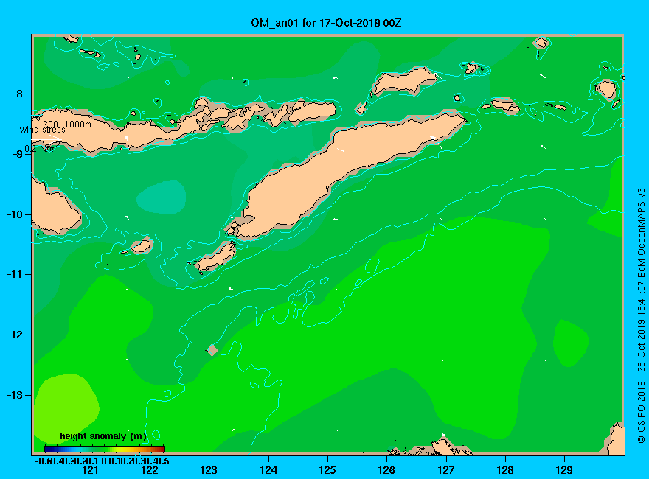Click the small diamond-shaped reef near 123E, 12S
649x479 pixels.
click(x=212, y=349)
